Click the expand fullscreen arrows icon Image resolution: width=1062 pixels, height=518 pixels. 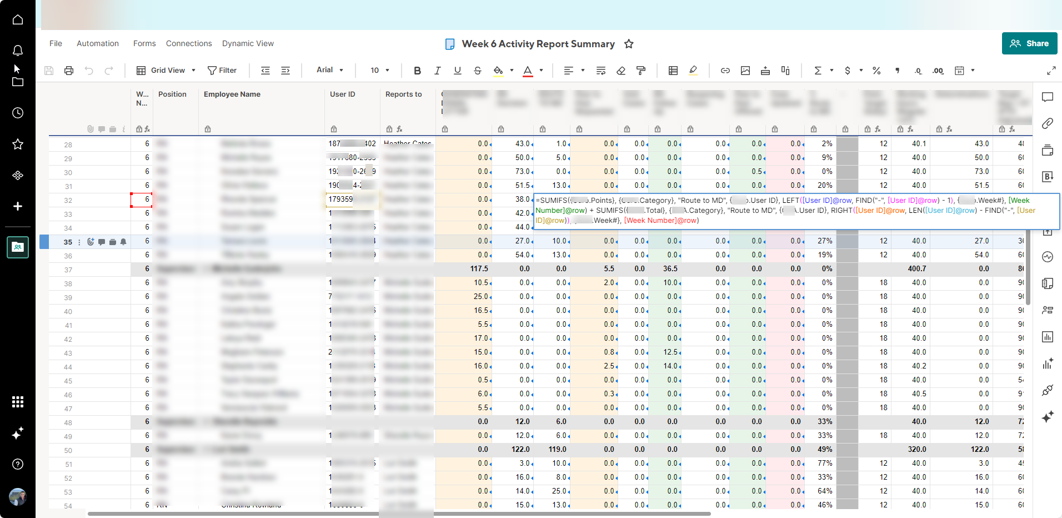tap(1051, 71)
